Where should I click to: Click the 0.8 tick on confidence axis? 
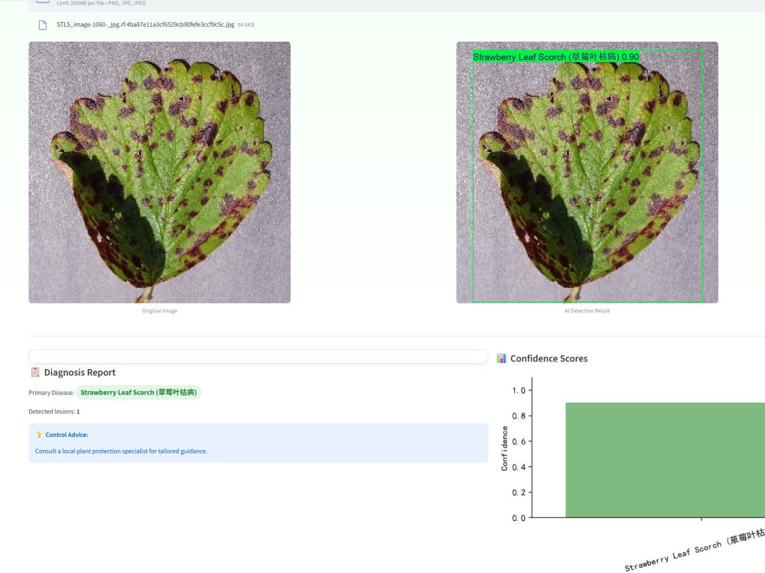tap(519, 416)
